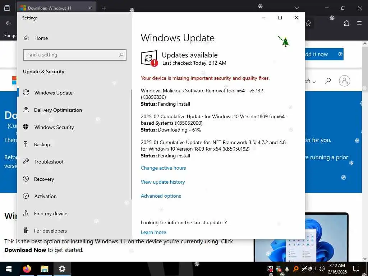Click the For developers tools icon

tap(26, 230)
